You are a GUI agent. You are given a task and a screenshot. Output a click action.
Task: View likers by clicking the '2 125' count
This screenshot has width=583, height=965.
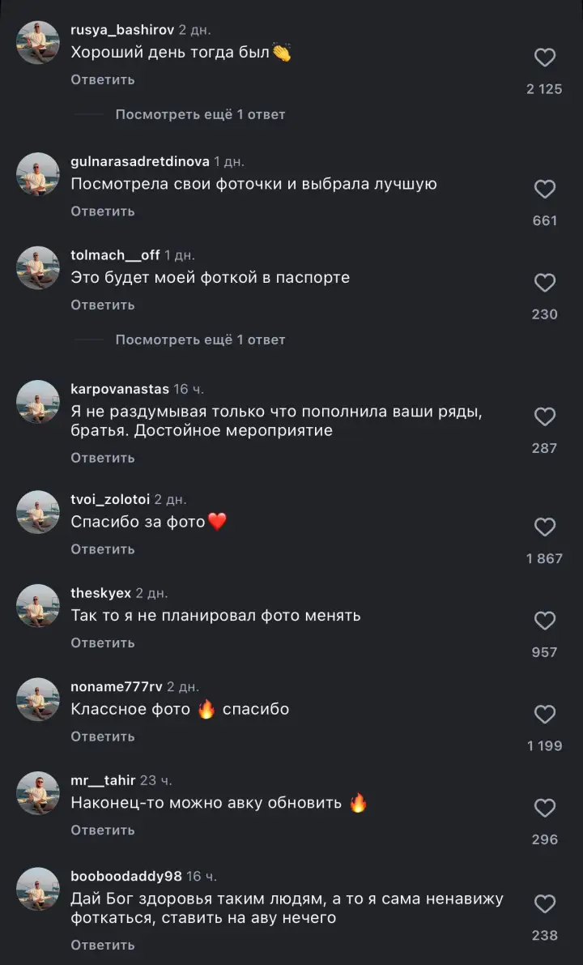(x=544, y=89)
